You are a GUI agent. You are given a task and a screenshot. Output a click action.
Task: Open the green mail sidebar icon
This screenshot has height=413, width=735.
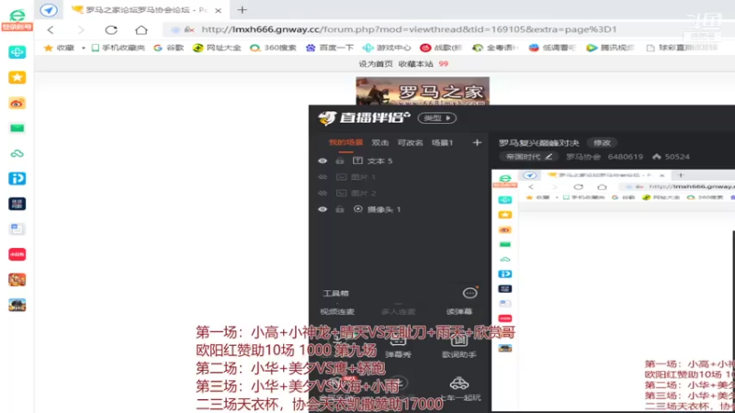coord(17,128)
